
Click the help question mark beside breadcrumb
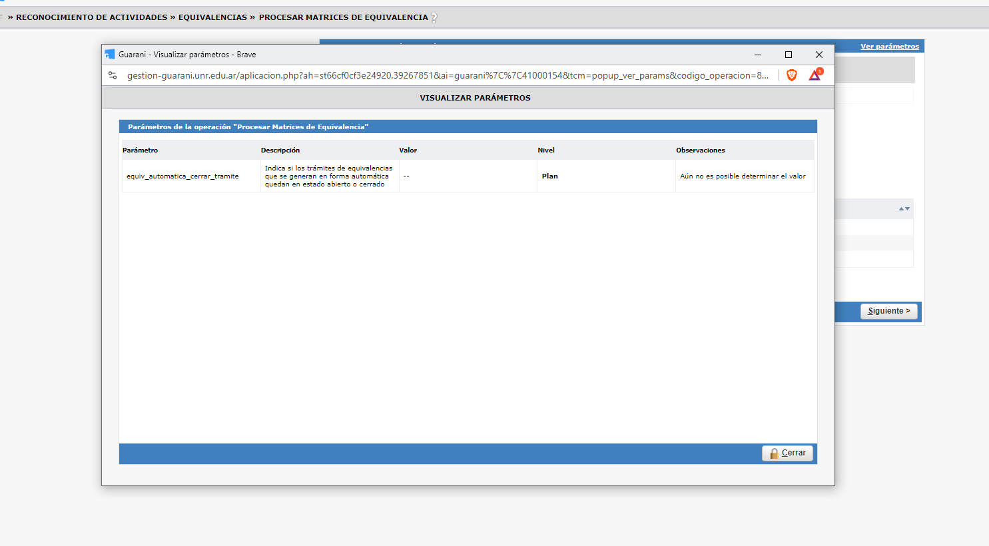pyautogui.click(x=434, y=18)
